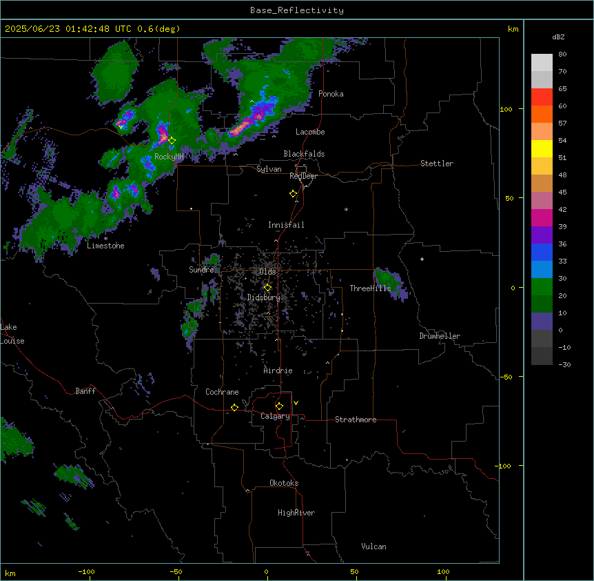Select the yellow 51-54 dBZ legend swatch
Screen dimensions: 594x581
click(542, 148)
